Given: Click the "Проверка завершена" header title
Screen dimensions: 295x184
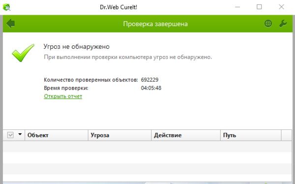Looking at the screenshot, I should tap(155, 24).
